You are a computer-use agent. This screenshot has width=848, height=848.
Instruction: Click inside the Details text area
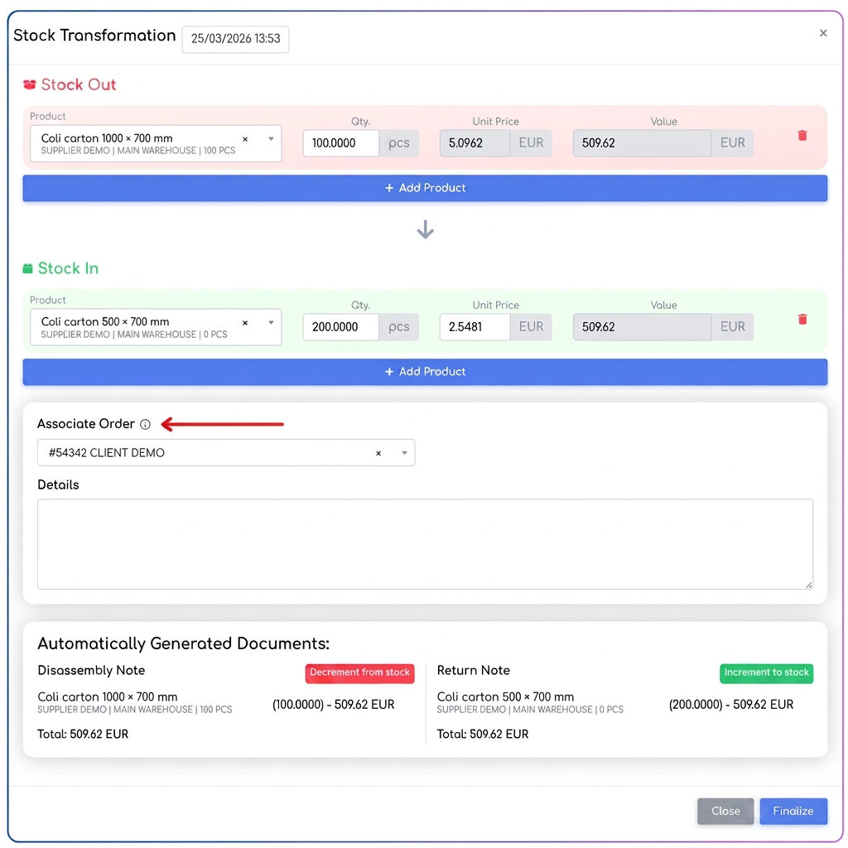point(425,544)
